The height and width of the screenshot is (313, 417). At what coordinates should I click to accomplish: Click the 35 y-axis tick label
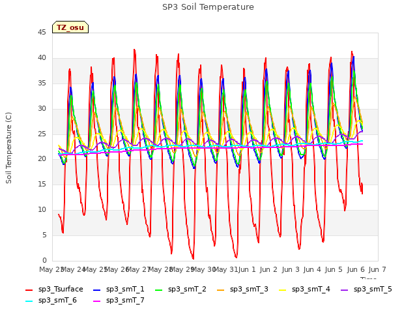pos(42,83)
